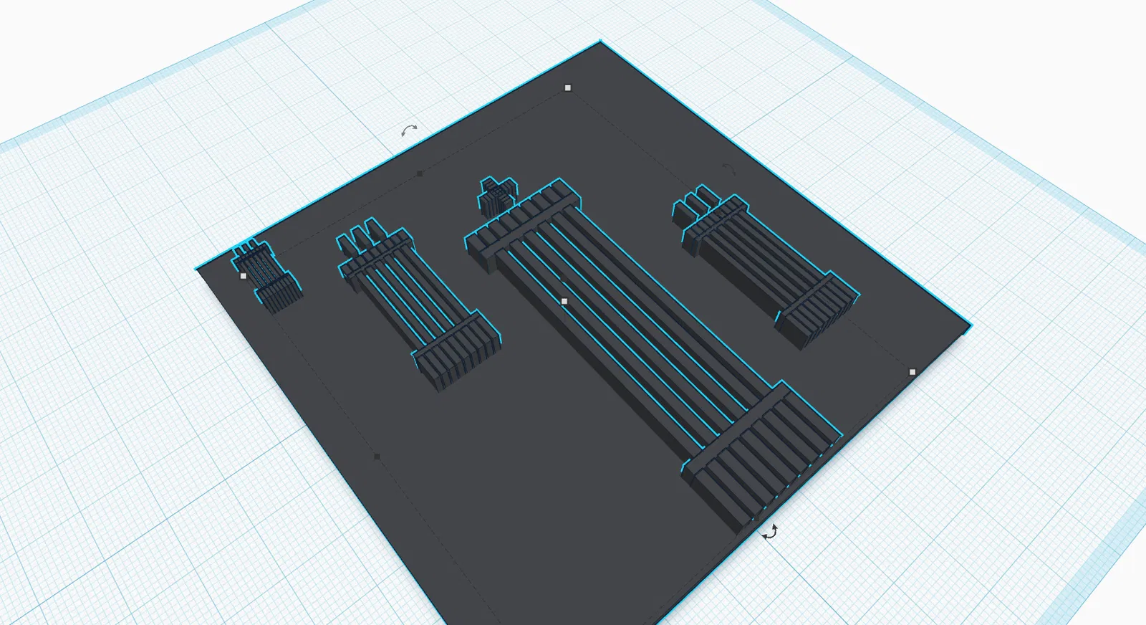Click the faint rotation arrow above the rightmost cable model
The height and width of the screenshot is (625, 1146).
click(728, 169)
